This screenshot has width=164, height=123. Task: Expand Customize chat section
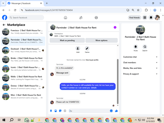(140, 57)
